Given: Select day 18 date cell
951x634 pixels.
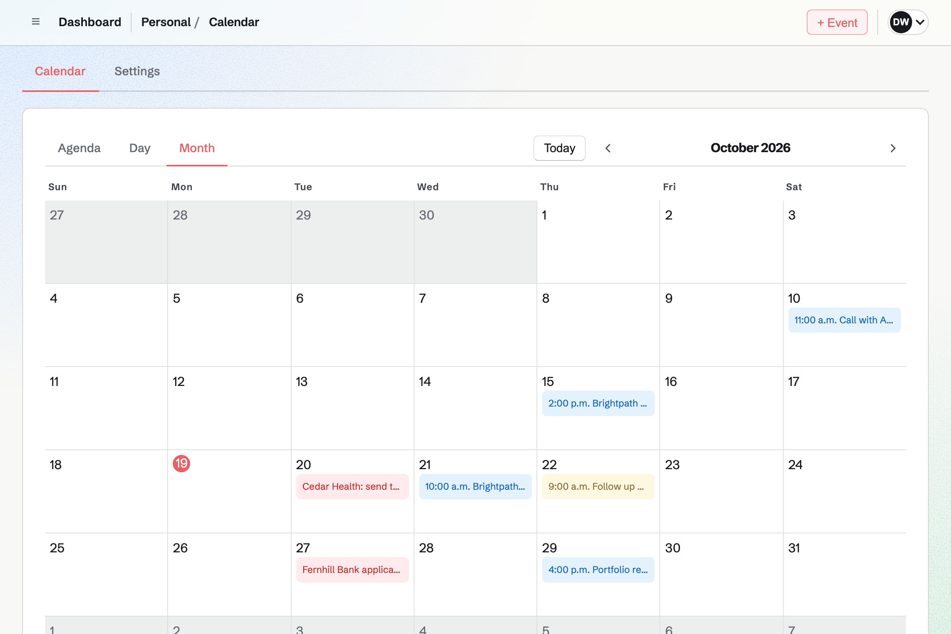Looking at the screenshot, I should [106, 492].
